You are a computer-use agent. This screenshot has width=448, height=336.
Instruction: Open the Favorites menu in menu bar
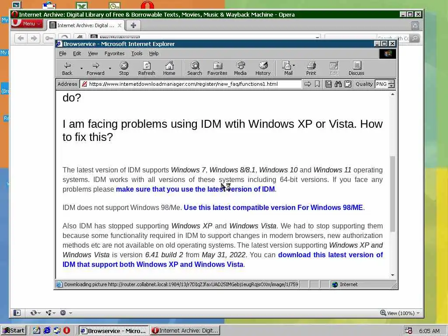point(114,53)
